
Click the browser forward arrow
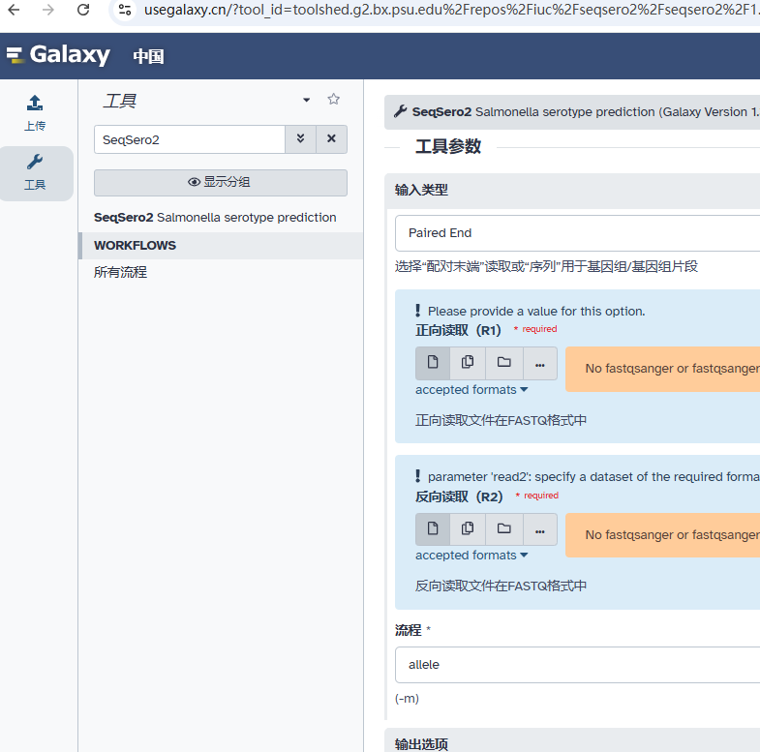click(x=48, y=10)
